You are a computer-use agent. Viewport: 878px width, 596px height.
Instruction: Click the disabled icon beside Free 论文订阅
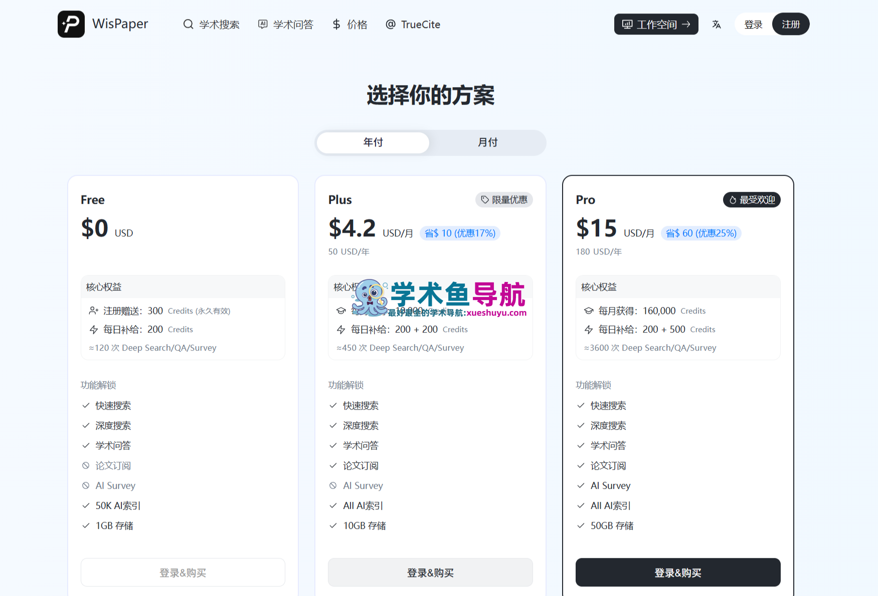(x=86, y=466)
